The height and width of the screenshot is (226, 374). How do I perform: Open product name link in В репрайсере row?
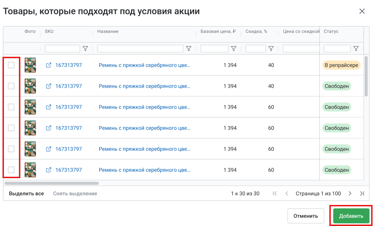pos(145,65)
